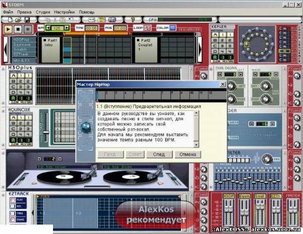Jump to step 6 on the wizard timeline
Viewport: 303px width, 234px height.
click(x=151, y=95)
